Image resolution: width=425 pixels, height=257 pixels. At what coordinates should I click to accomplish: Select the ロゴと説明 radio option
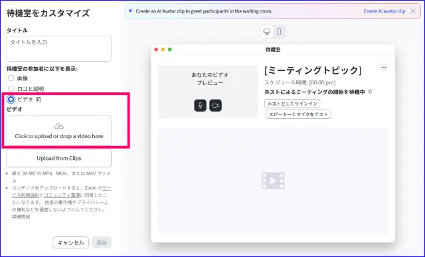11,88
